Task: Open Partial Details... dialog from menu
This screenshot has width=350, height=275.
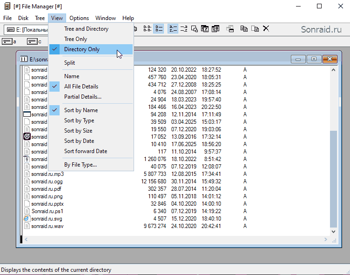Action: point(91,97)
